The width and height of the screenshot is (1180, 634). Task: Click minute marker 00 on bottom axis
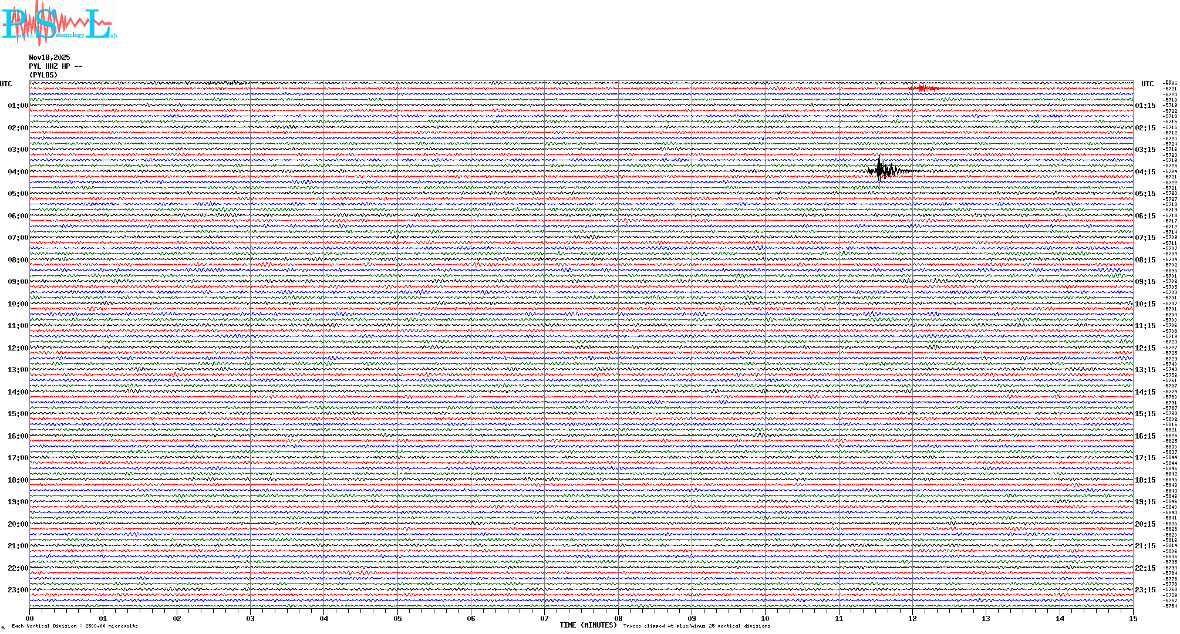pyautogui.click(x=30, y=618)
